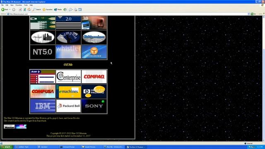This screenshot has height=149, width=265.
Task: Click the Mail envelope toolbar icon
Action: coord(70,10)
